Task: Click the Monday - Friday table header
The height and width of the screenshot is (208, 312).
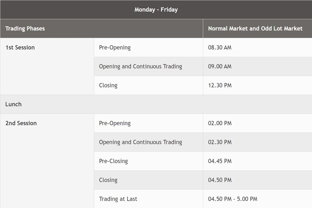Action: 156,10
